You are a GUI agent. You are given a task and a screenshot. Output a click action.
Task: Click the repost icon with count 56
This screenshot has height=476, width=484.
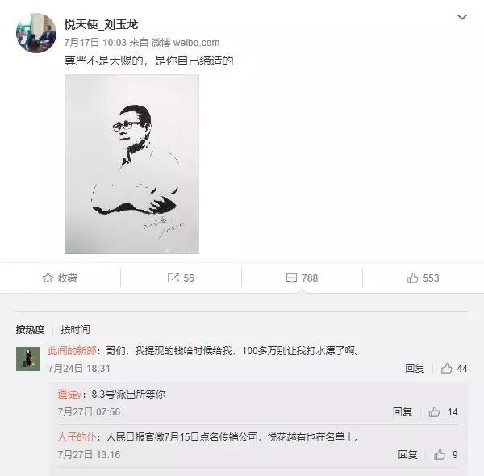click(x=173, y=278)
